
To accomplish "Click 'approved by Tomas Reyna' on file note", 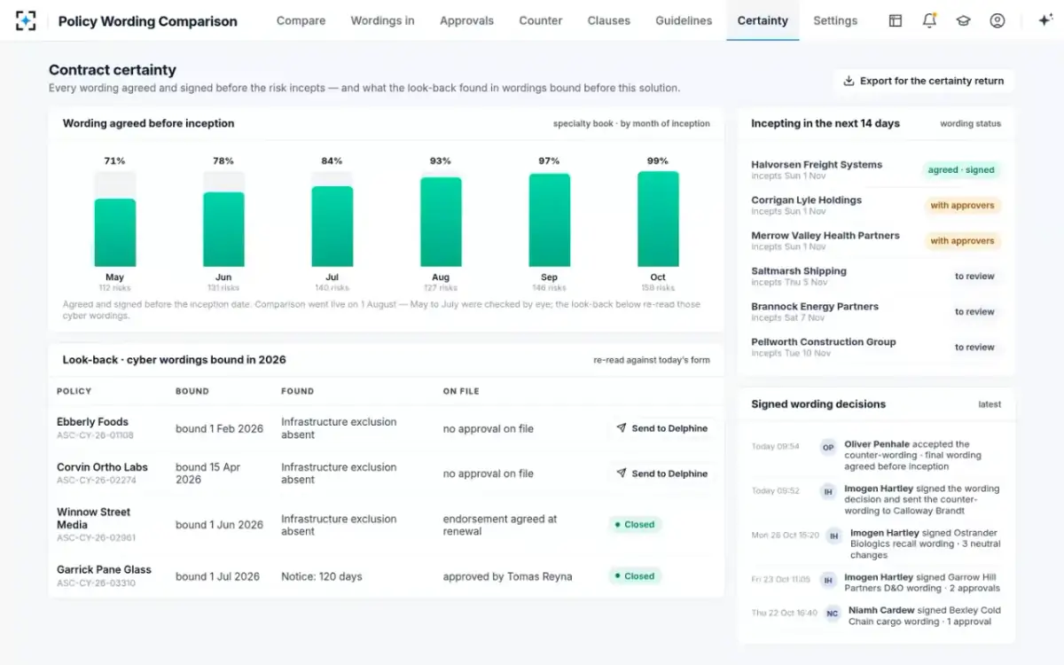I will [x=507, y=576].
